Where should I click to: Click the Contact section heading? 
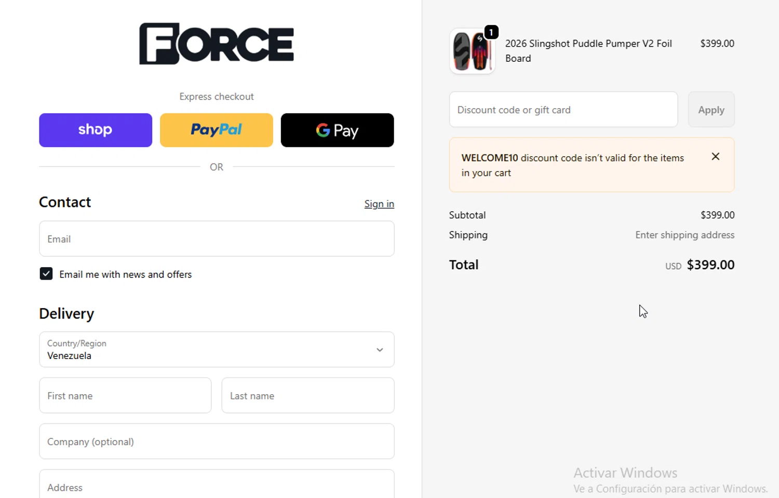[65, 202]
